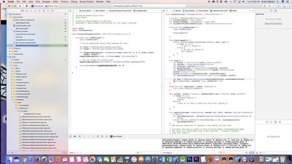292x164 pixels.
Task: Open the File menu
Action: (x=18, y=1)
